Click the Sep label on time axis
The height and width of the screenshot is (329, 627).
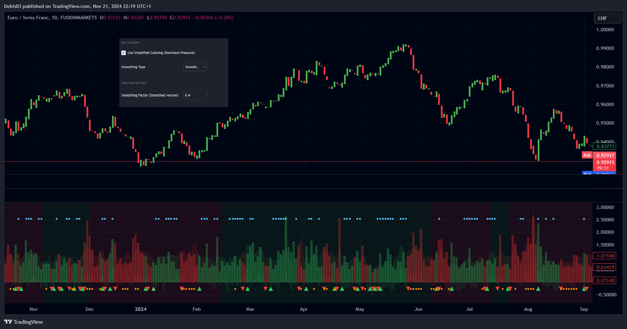(x=584, y=309)
